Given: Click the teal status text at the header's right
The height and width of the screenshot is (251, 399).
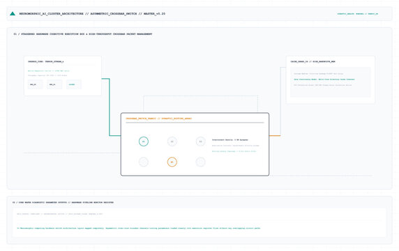Looking at the screenshot, I should [358, 14].
